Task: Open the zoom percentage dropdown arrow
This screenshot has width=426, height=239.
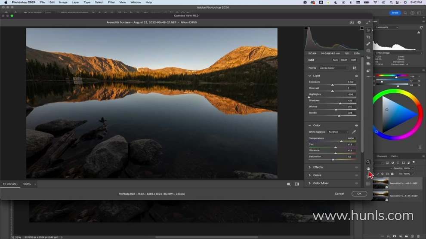Action: coord(35,184)
